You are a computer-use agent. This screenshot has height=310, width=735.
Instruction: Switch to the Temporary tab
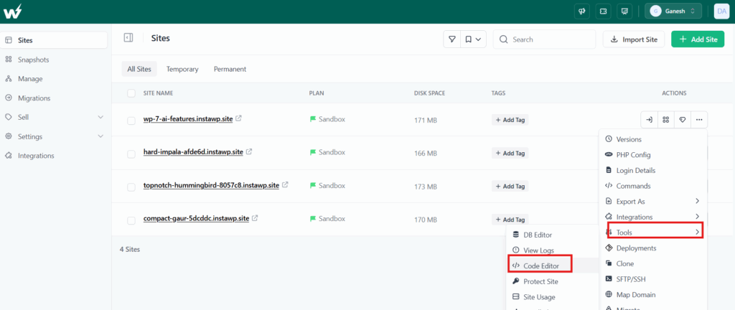pyautogui.click(x=182, y=69)
